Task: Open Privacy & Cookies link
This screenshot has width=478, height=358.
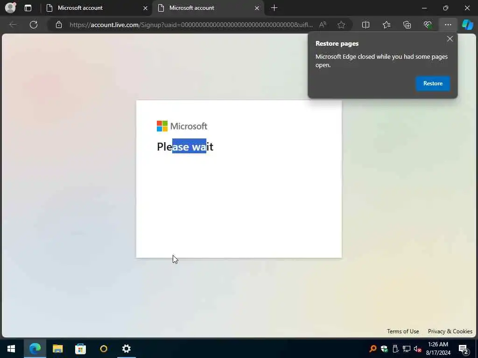Action: coord(450,331)
